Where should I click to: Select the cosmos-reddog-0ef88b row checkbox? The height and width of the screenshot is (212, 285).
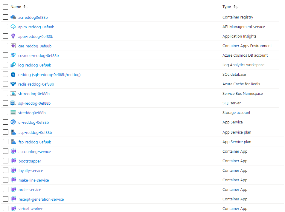pos(5,55)
